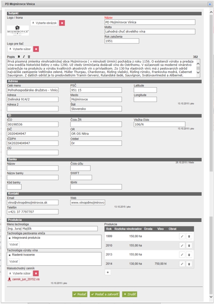Click the Web field

(88, 203)
